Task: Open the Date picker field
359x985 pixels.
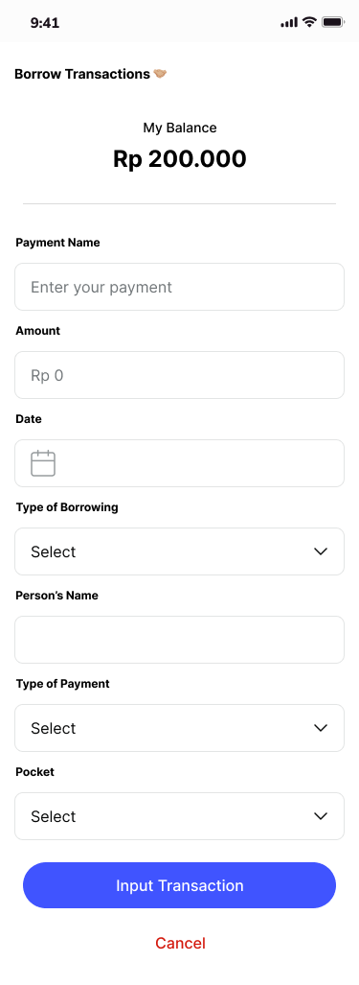Action: [180, 463]
